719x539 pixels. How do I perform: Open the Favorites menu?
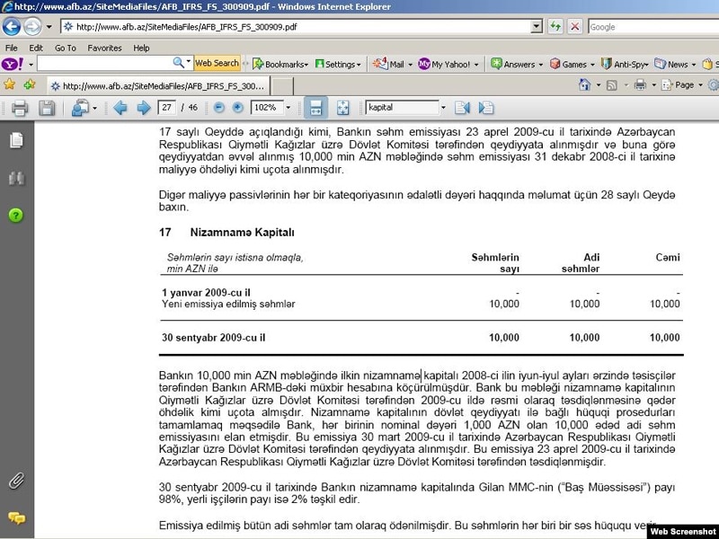[x=104, y=48]
